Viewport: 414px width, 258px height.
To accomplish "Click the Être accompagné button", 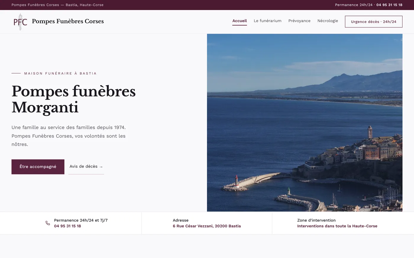I will [38, 167].
